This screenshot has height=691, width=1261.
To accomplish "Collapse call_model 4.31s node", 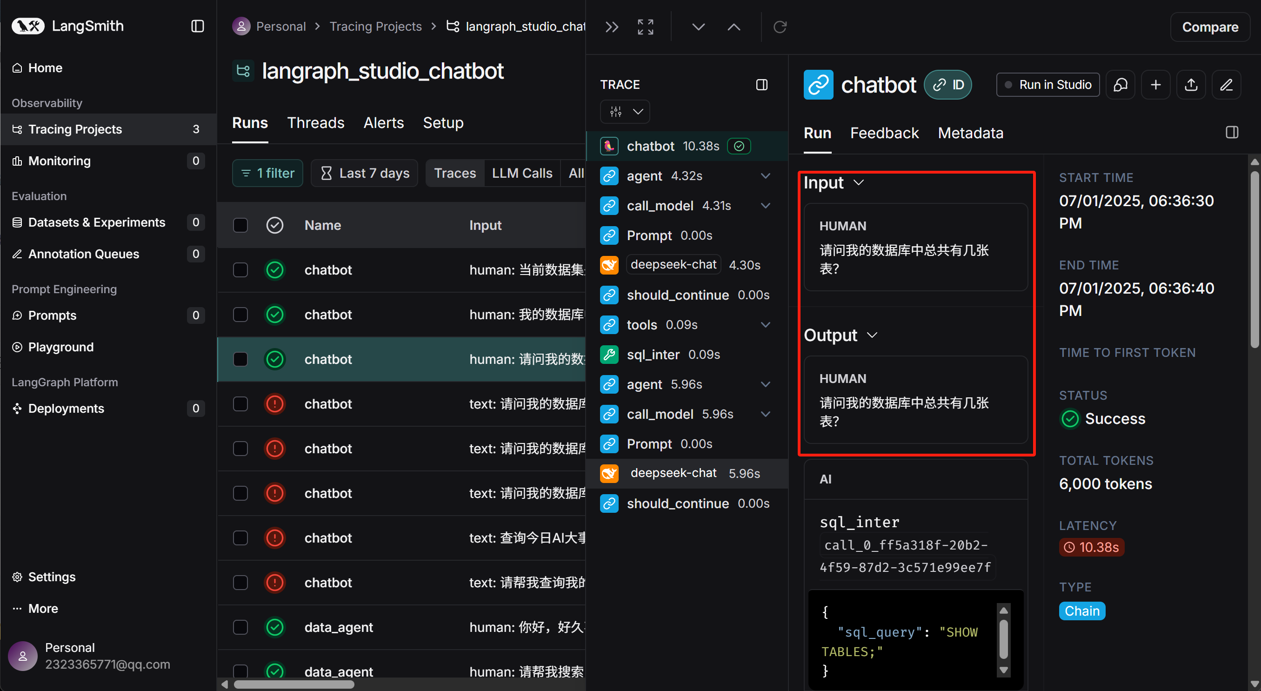I will (766, 206).
